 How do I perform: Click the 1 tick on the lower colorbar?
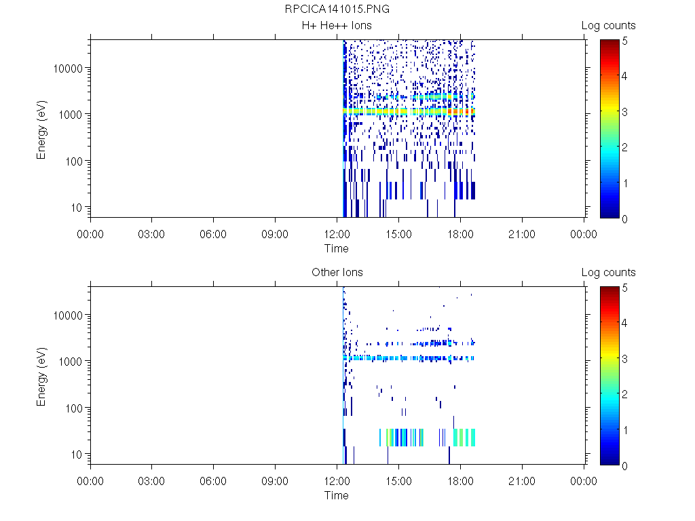pyautogui.click(x=624, y=430)
